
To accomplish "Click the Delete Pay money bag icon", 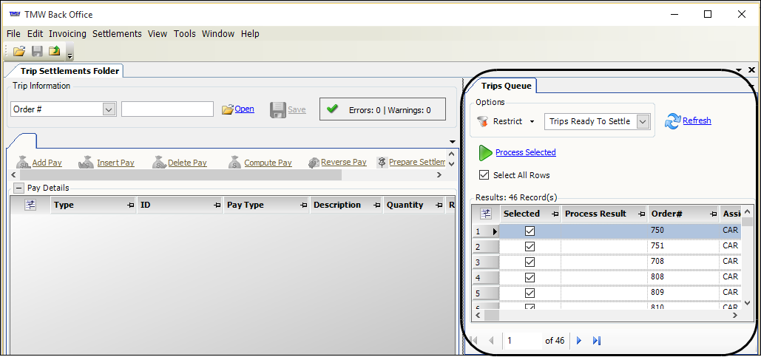I will [x=159, y=162].
